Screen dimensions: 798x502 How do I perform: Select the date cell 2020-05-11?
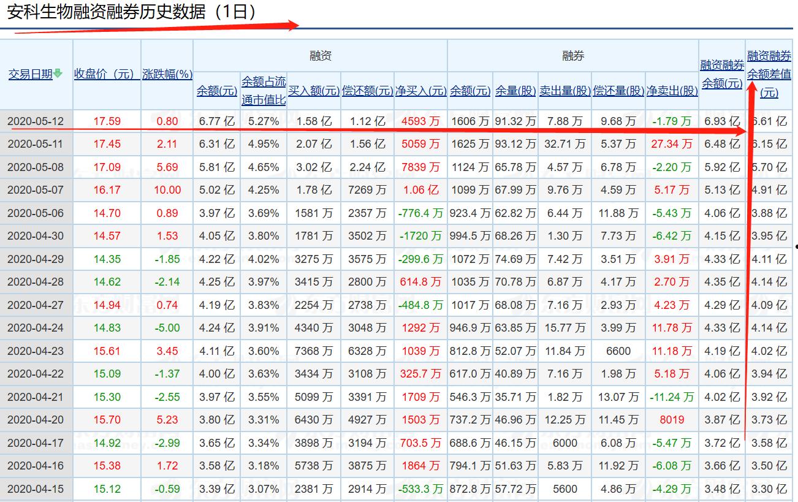(36, 144)
